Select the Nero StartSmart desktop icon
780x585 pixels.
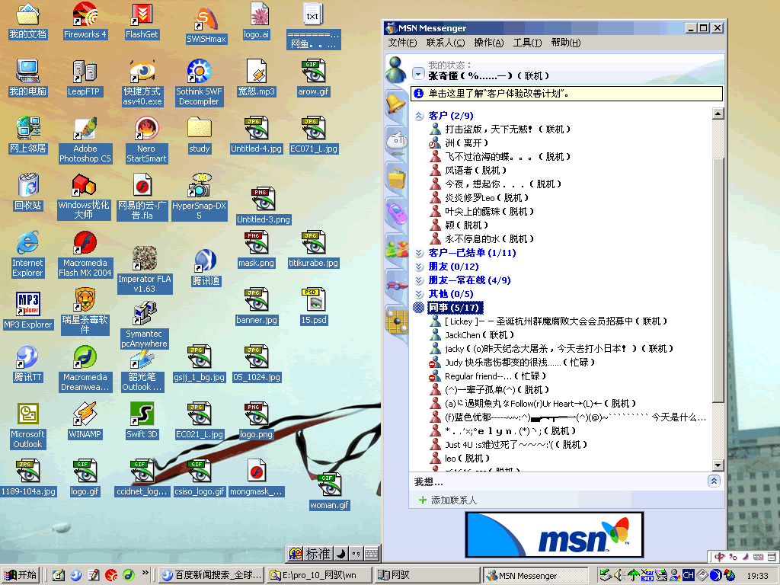[x=146, y=140]
